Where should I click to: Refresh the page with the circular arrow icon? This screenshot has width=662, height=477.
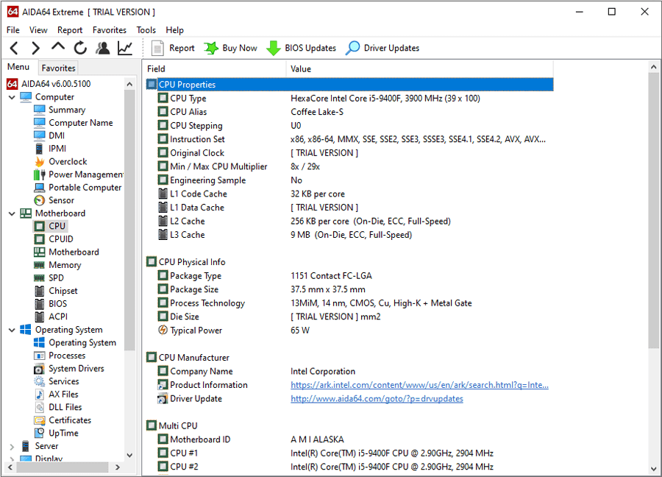point(80,48)
